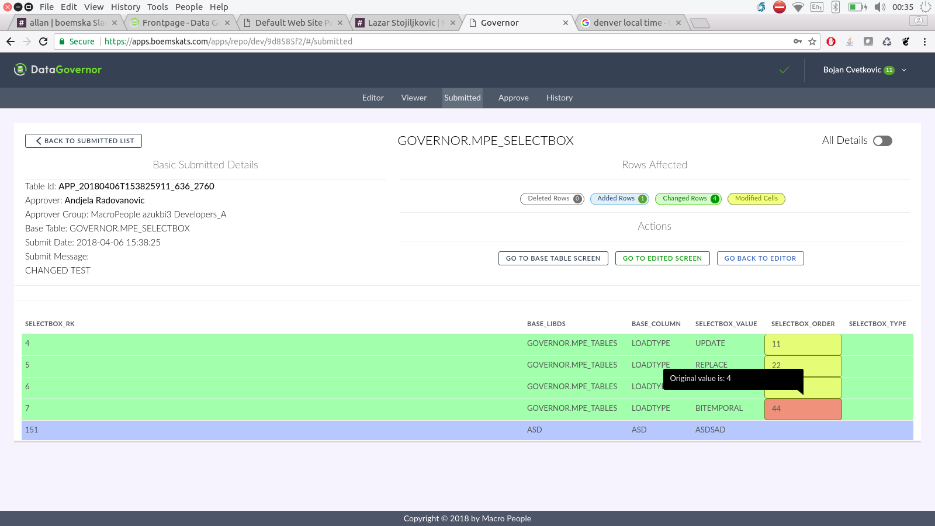Toggle the Added Rows filter badge
The height and width of the screenshot is (526, 935).
pyautogui.click(x=619, y=199)
